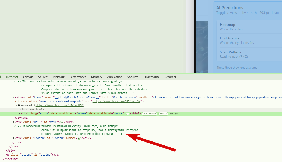
Task: Click the ellipsis inside the veil div
Action: click(x=62, y=122)
